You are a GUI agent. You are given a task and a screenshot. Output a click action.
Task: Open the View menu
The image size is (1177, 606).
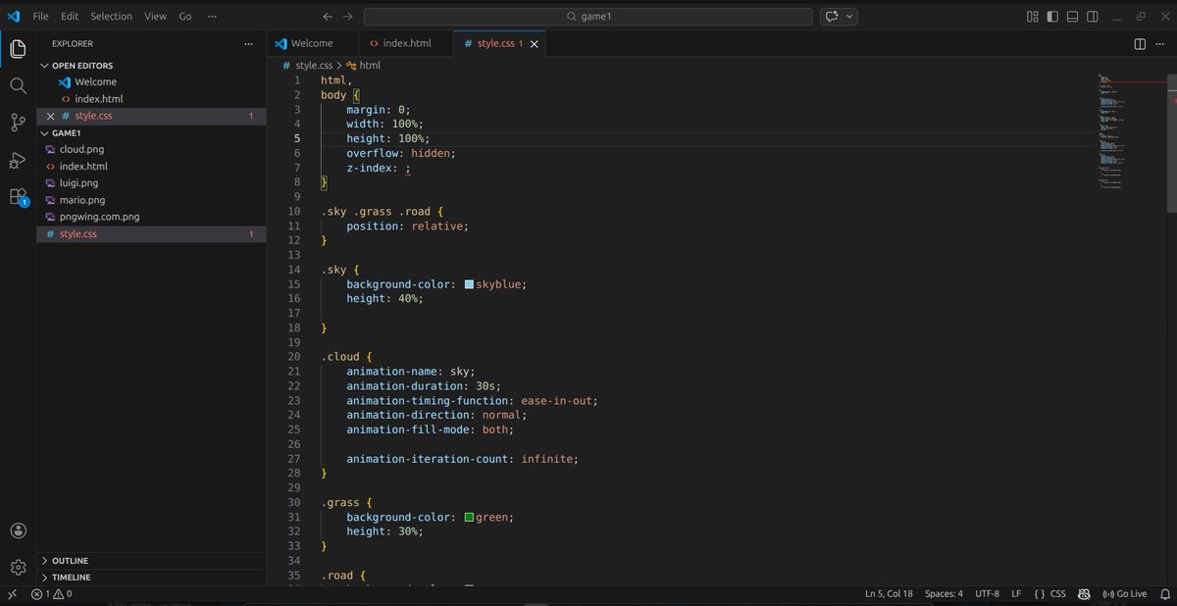(x=155, y=17)
